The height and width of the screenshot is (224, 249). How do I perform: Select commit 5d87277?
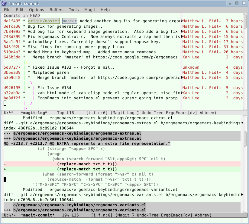pyautogui.click(x=12, y=67)
